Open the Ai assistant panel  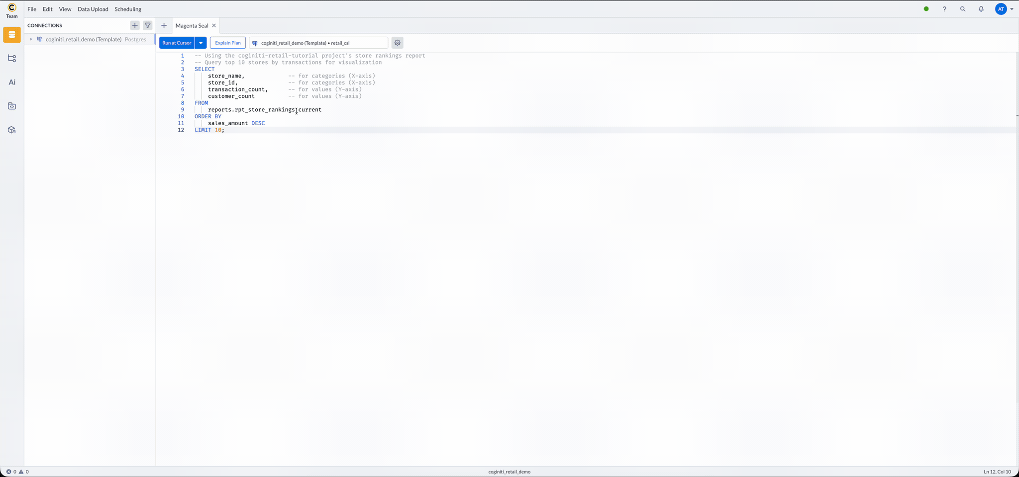(11, 82)
